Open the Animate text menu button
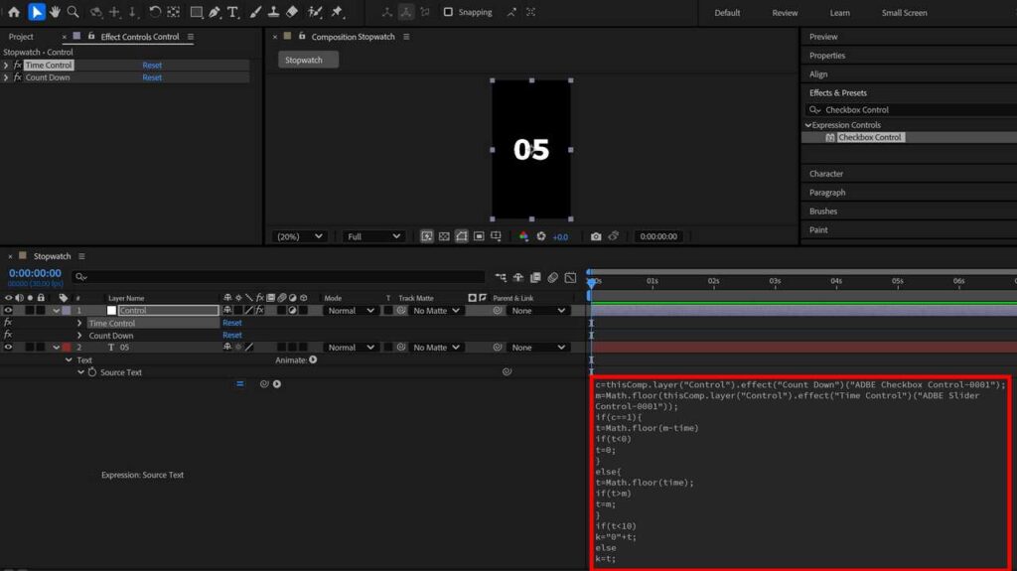Viewport: 1017px width, 571px height. pyautogui.click(x=313, y=360)
